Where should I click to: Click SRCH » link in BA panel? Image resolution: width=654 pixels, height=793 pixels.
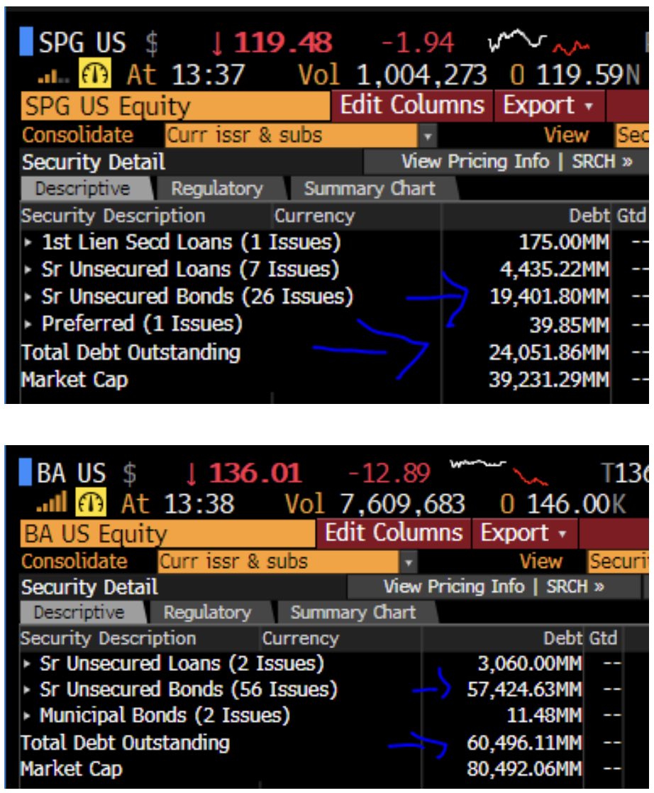coord(575,586)
